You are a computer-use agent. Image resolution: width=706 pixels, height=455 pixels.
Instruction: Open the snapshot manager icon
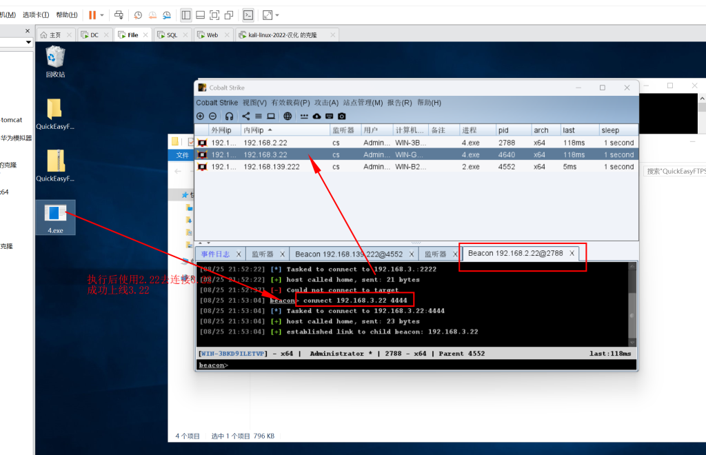[x=167, y=15]
